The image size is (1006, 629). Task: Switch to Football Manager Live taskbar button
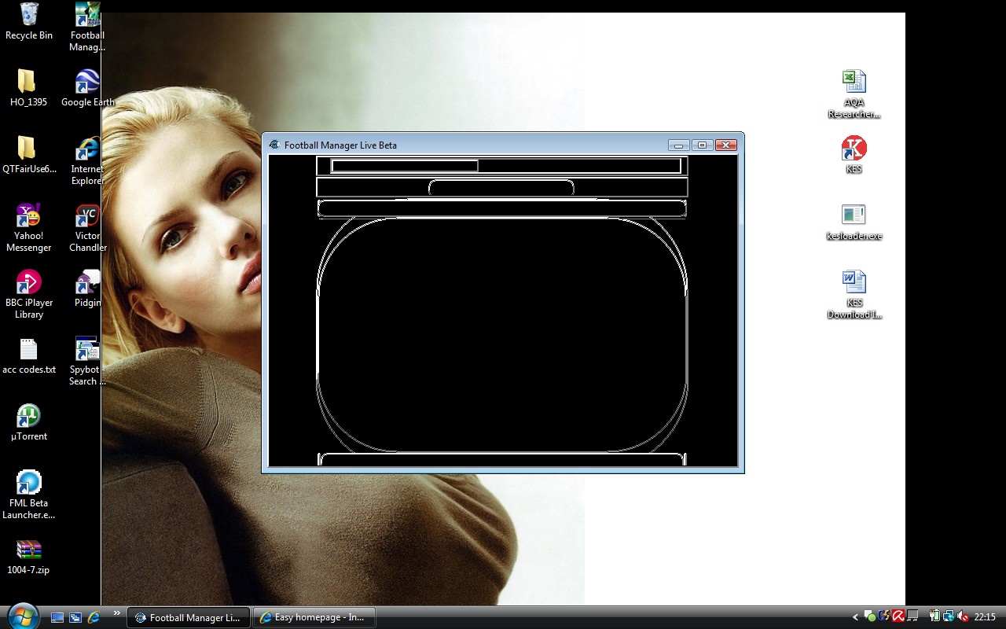coord(189,617)
